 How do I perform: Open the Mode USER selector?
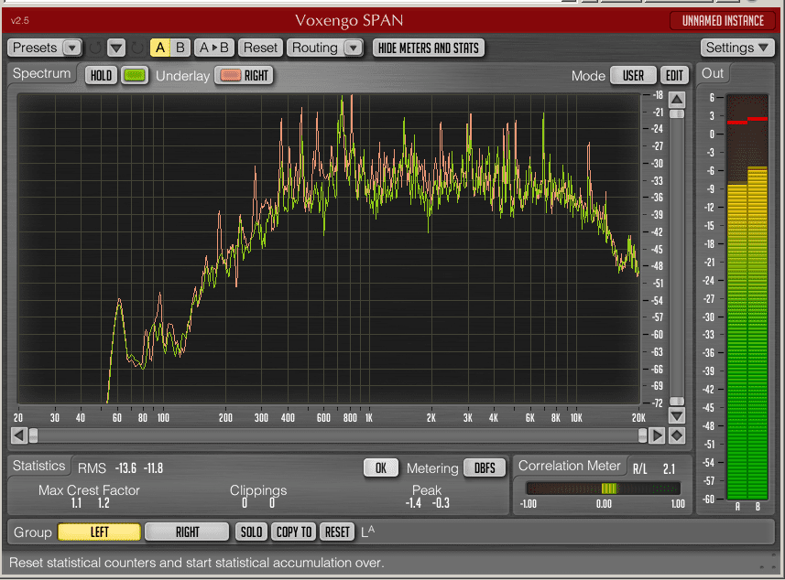(633, 76)
